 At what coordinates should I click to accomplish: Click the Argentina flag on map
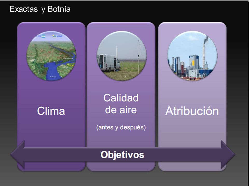pyautogui.click(x=43, y=36)
